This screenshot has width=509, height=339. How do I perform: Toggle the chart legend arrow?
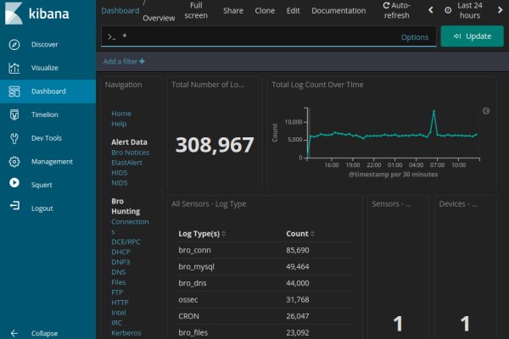click(486, 110)
